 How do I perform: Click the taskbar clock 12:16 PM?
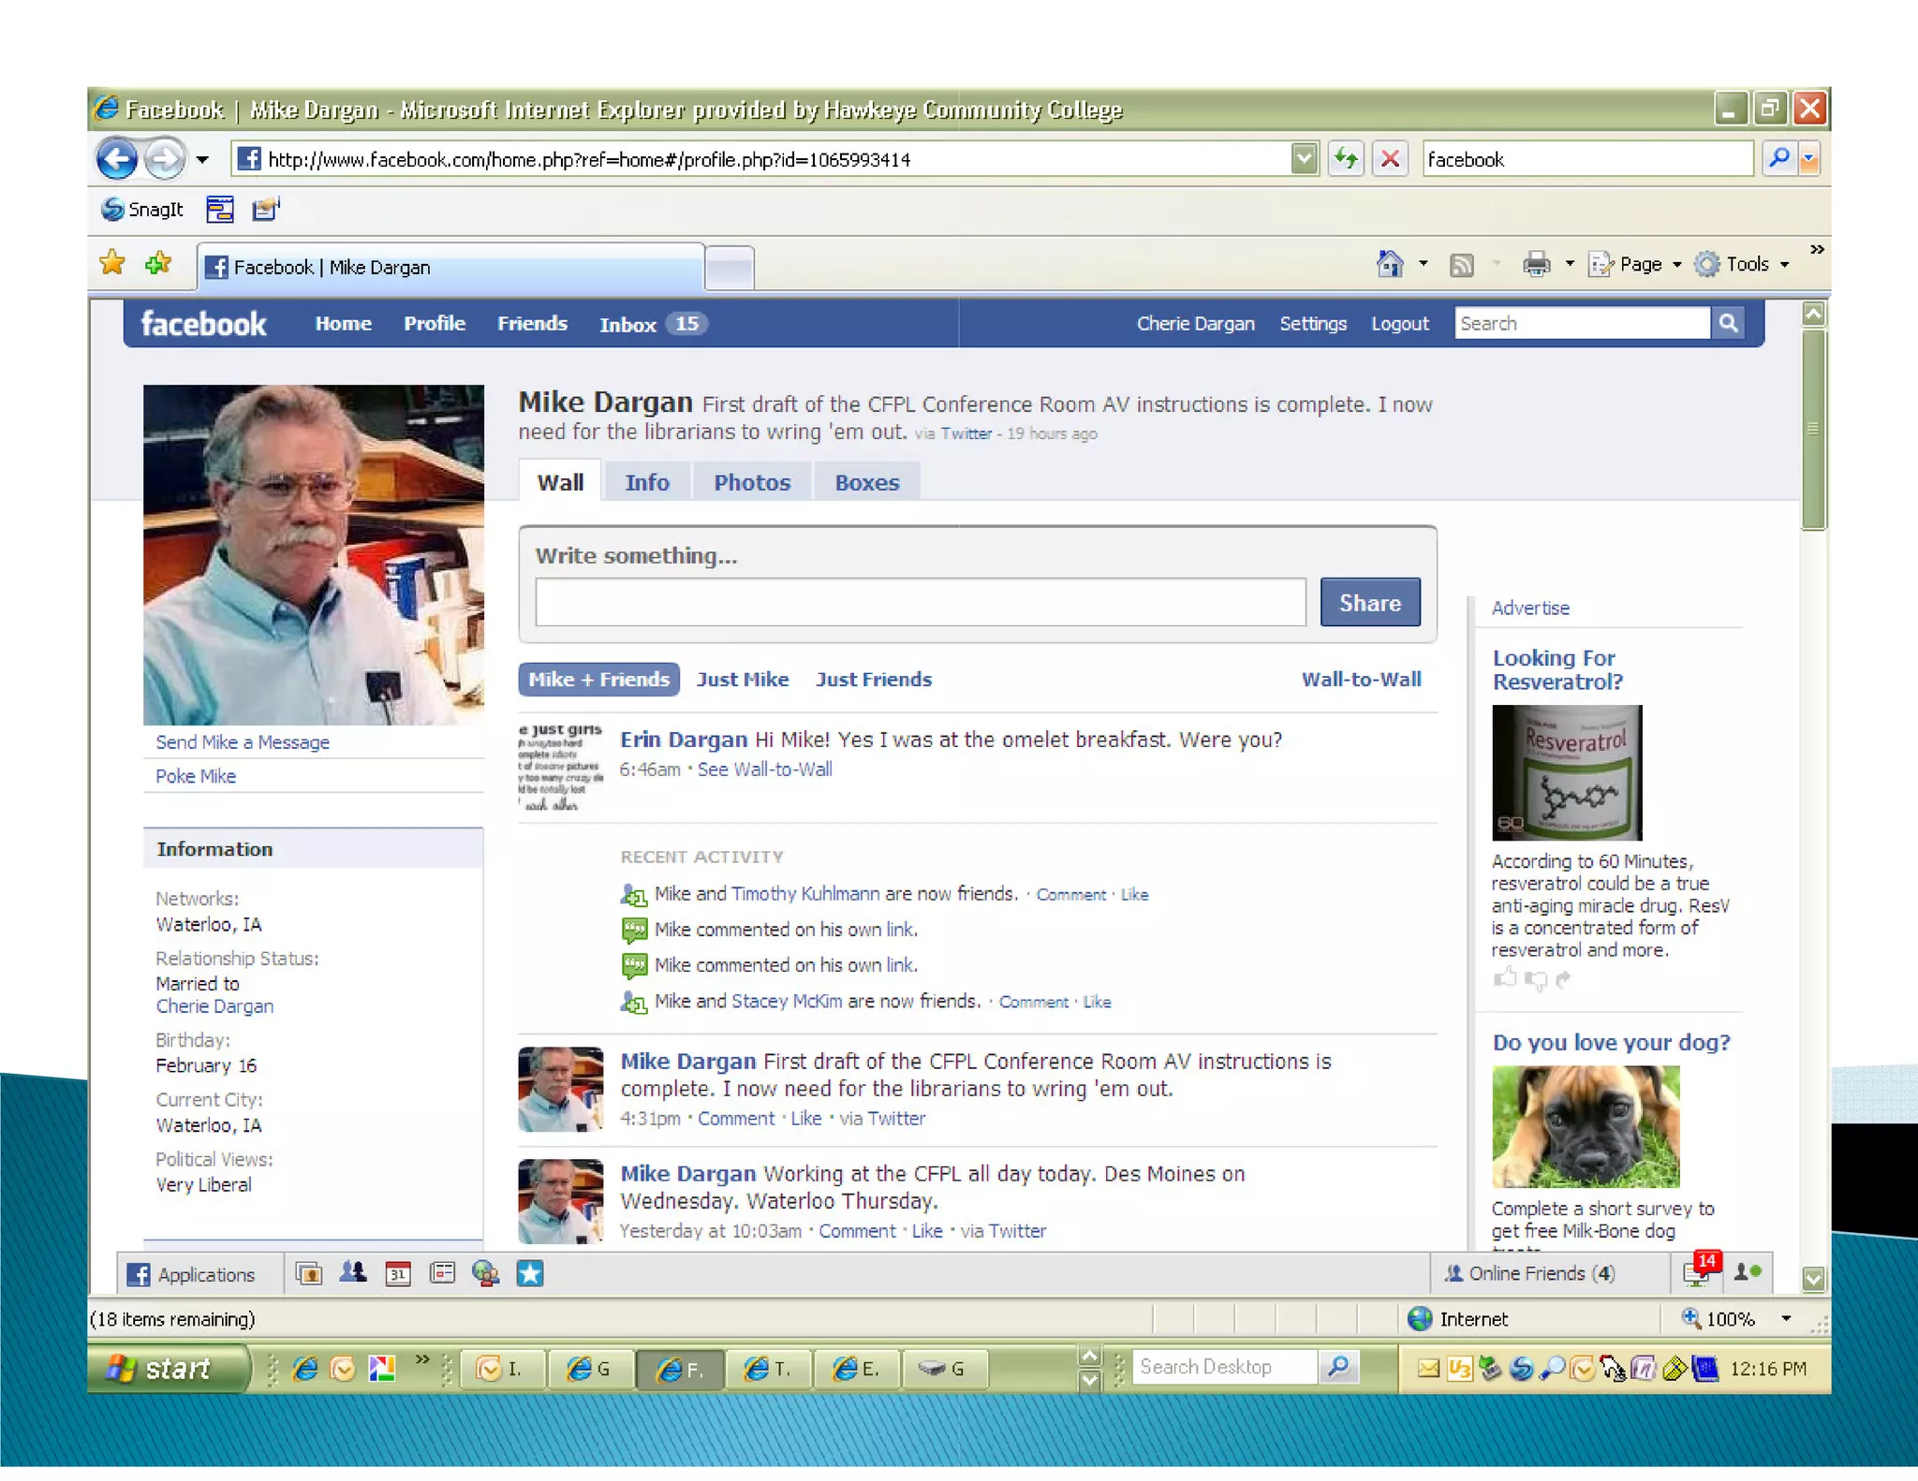(1768, 1369)
